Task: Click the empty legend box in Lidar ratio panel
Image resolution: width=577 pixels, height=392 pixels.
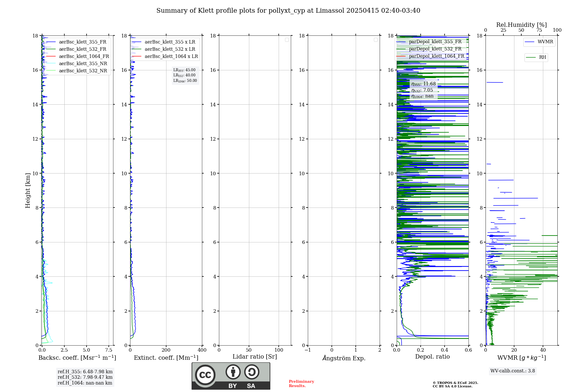Action: pos(287,40)
